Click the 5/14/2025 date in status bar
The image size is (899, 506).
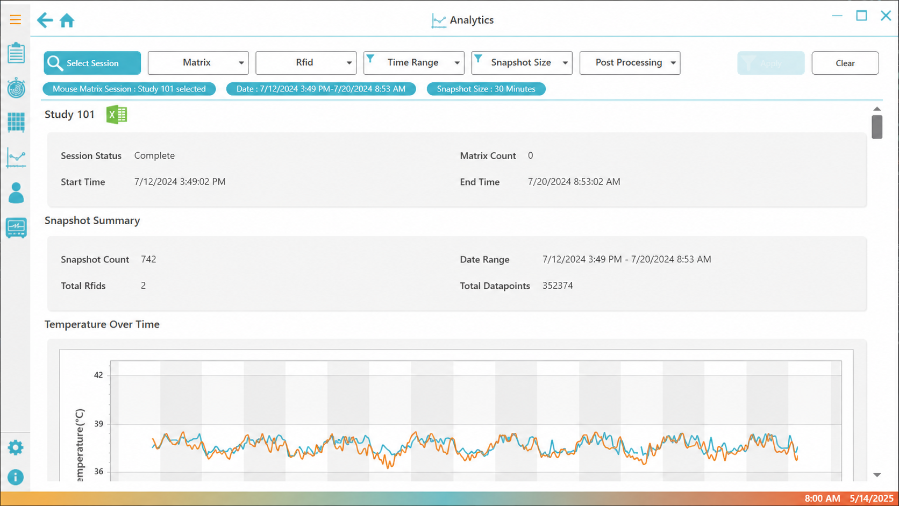coord(872,498)
